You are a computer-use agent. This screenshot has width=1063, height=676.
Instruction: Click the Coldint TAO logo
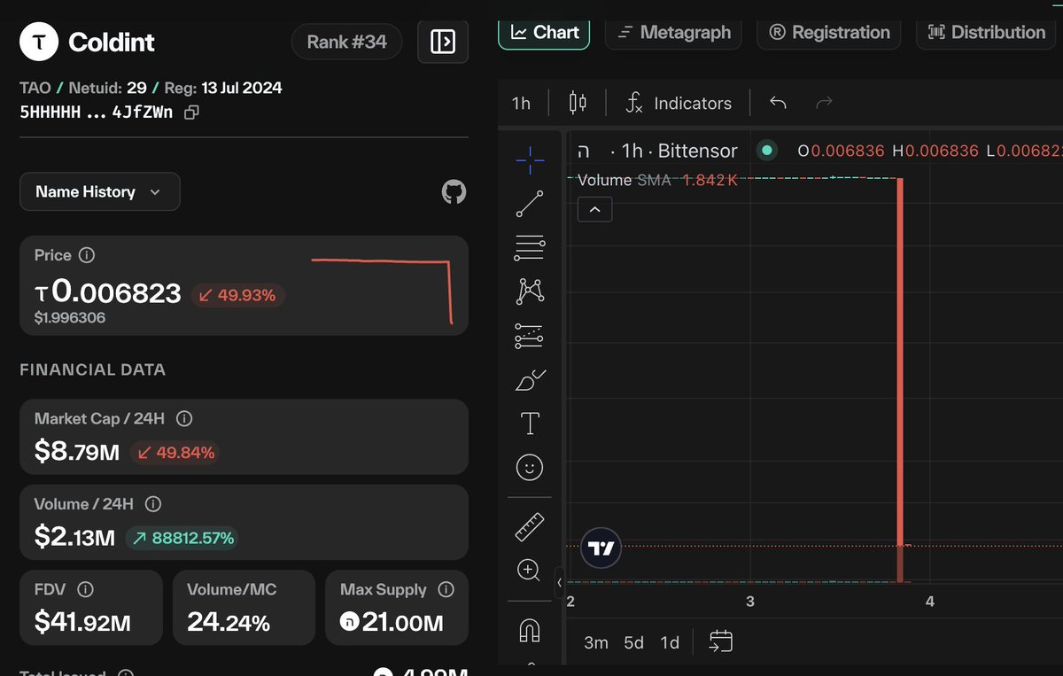(39, 42)
